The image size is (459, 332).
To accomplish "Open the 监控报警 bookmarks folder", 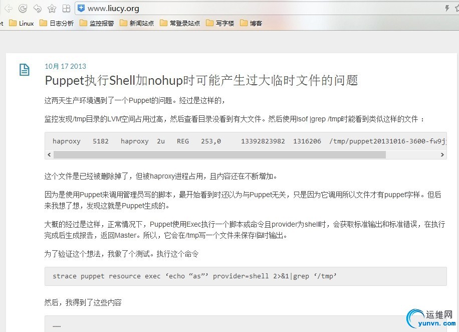I will point(97,23).
